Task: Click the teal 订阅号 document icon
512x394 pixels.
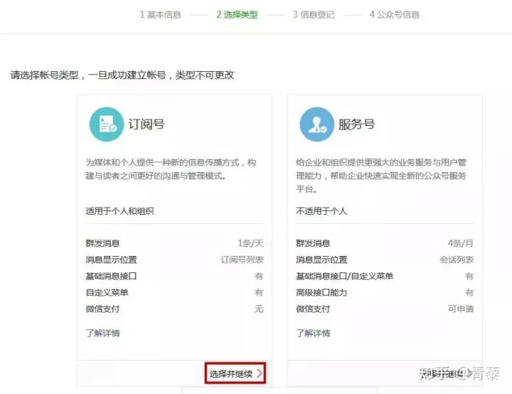Action: [x=107, y=124]
